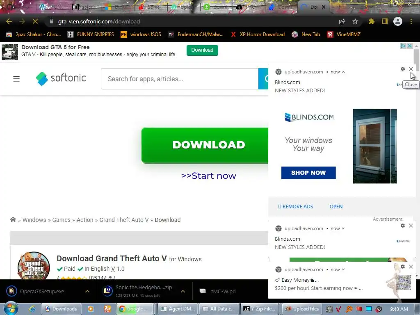Dismiss the top Blinds.com notification
420x315 pixels.
(411, 69)
